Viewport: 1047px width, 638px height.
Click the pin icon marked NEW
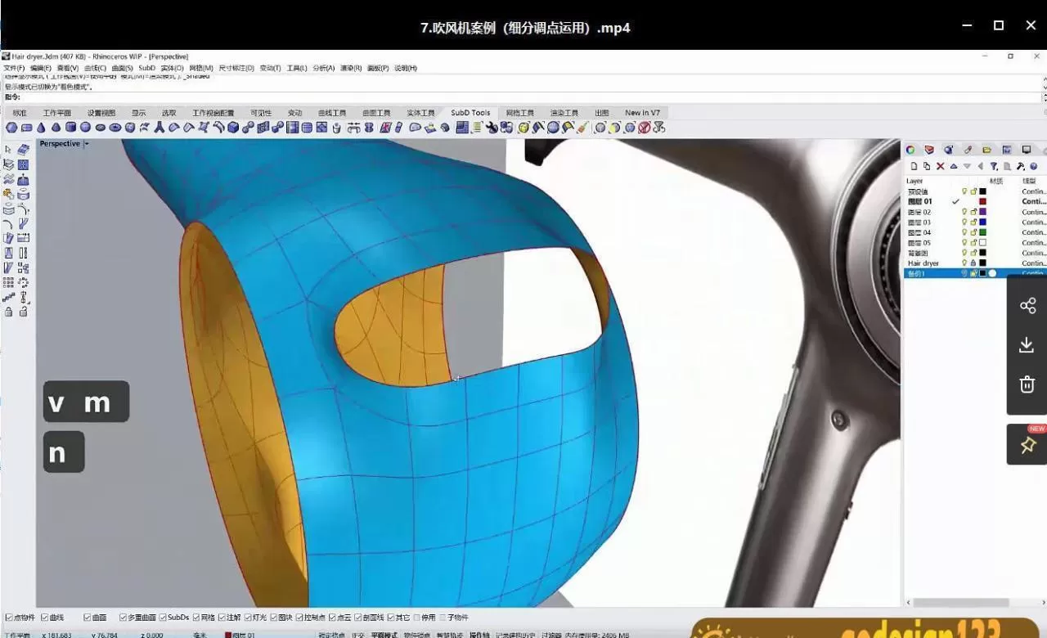(1027, 445)
